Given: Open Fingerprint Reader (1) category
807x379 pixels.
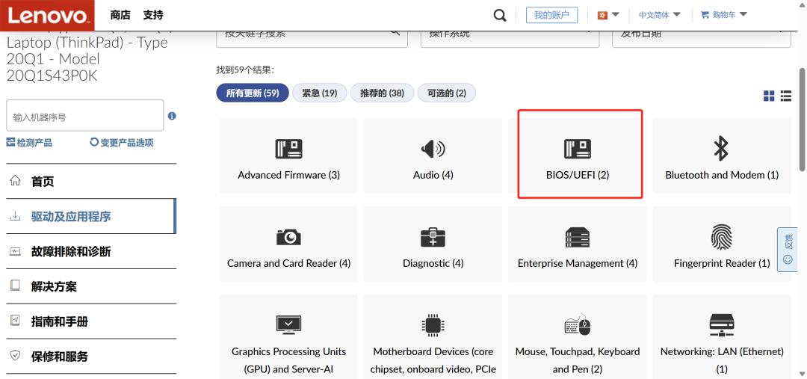Looking at the screenshot, I should coord(722,244).
